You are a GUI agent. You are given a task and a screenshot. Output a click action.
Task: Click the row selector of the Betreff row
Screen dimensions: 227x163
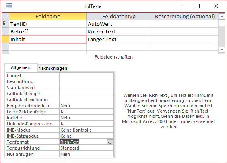[x=5, y=31]
